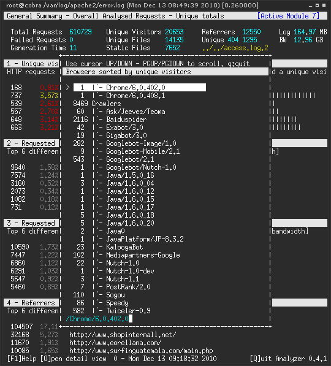
Task: Click [O]pen detail view in status bar
Action: coord(74,359)
